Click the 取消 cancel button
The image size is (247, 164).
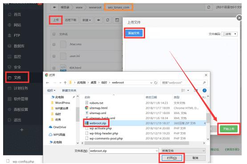coord(195,158)
